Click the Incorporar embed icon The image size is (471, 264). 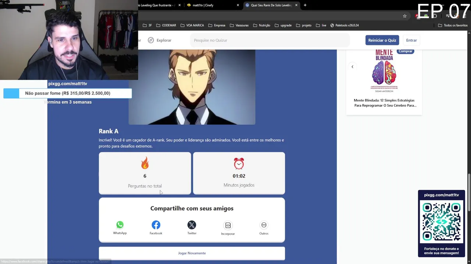click(228, 225)
